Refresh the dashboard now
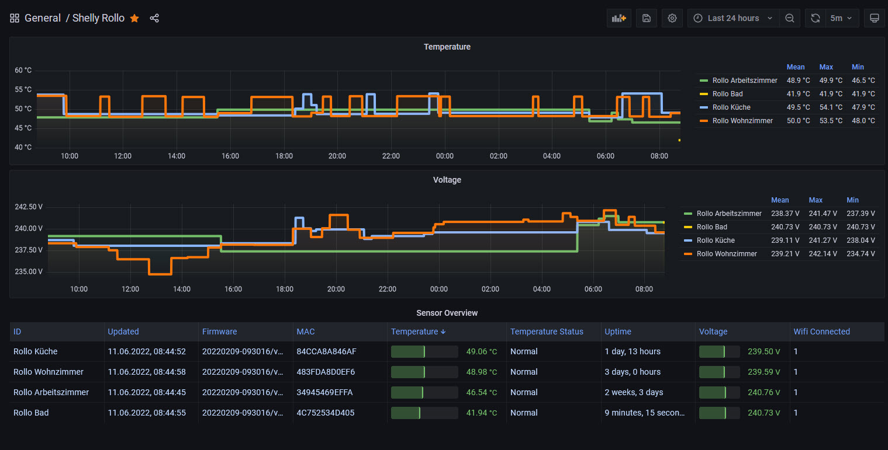 click(815, 18)
